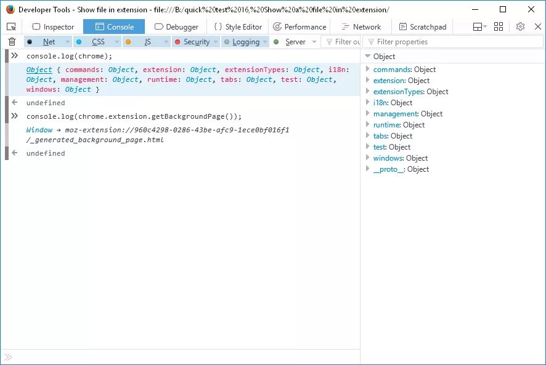Viewport: 546px width, 365px height.
Task: Click the last undefined result line
Action: (46, 153)
